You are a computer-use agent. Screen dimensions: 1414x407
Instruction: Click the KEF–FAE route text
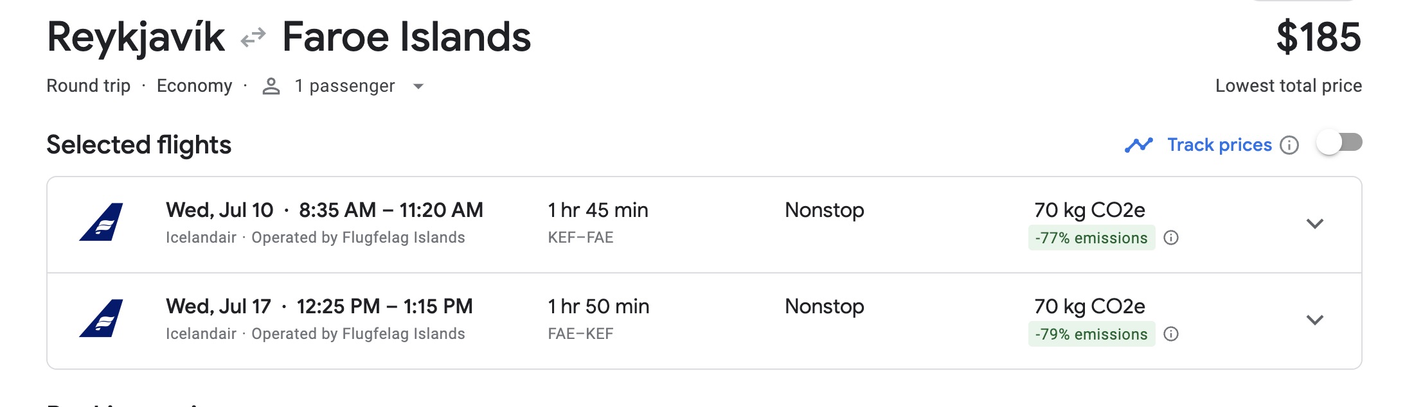[580, 238]
